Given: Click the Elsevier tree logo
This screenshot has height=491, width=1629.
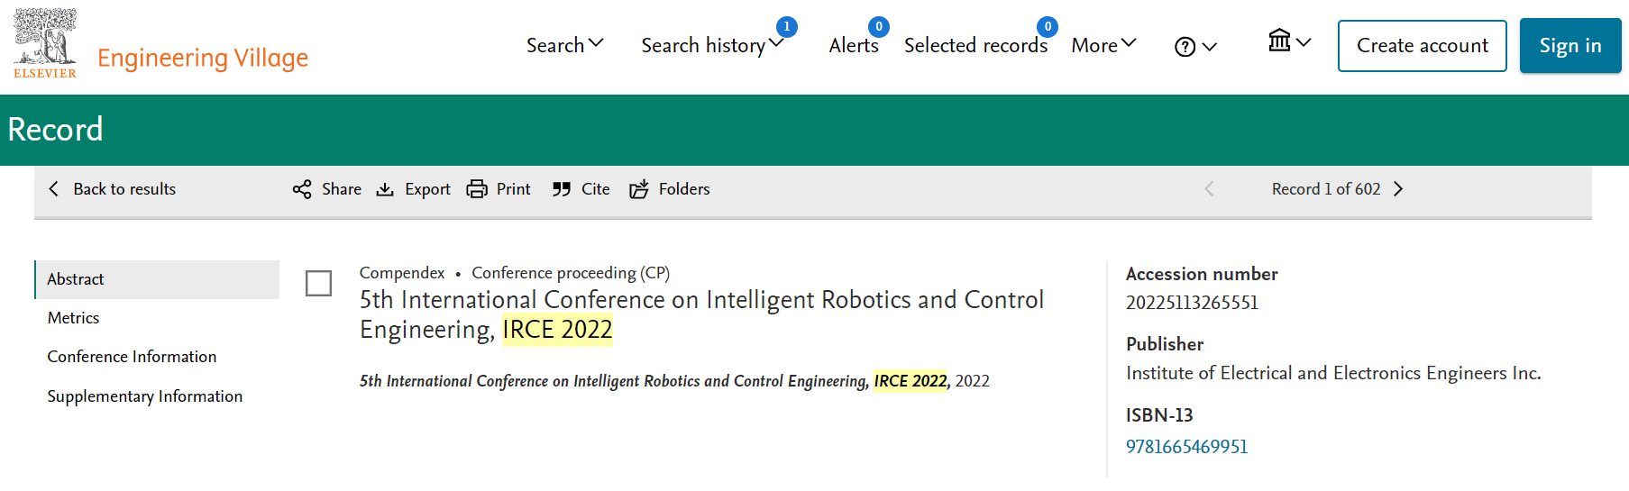Looking at the screenshot, I should point(45,43).
